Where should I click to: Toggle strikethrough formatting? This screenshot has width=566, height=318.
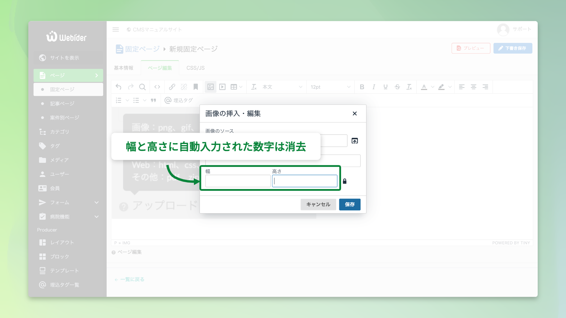point(397,87)
